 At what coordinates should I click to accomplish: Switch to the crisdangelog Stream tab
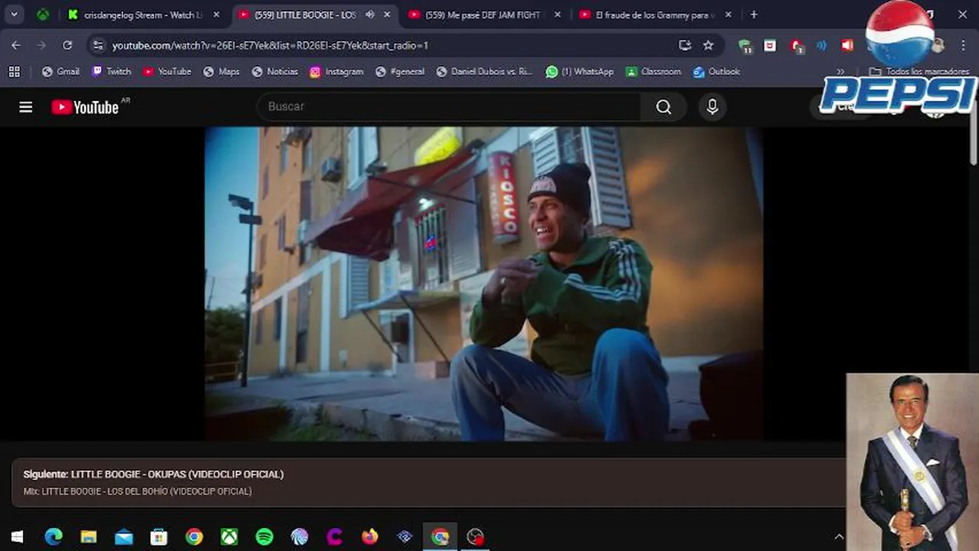pyautogui.click(x=143, y=15)
